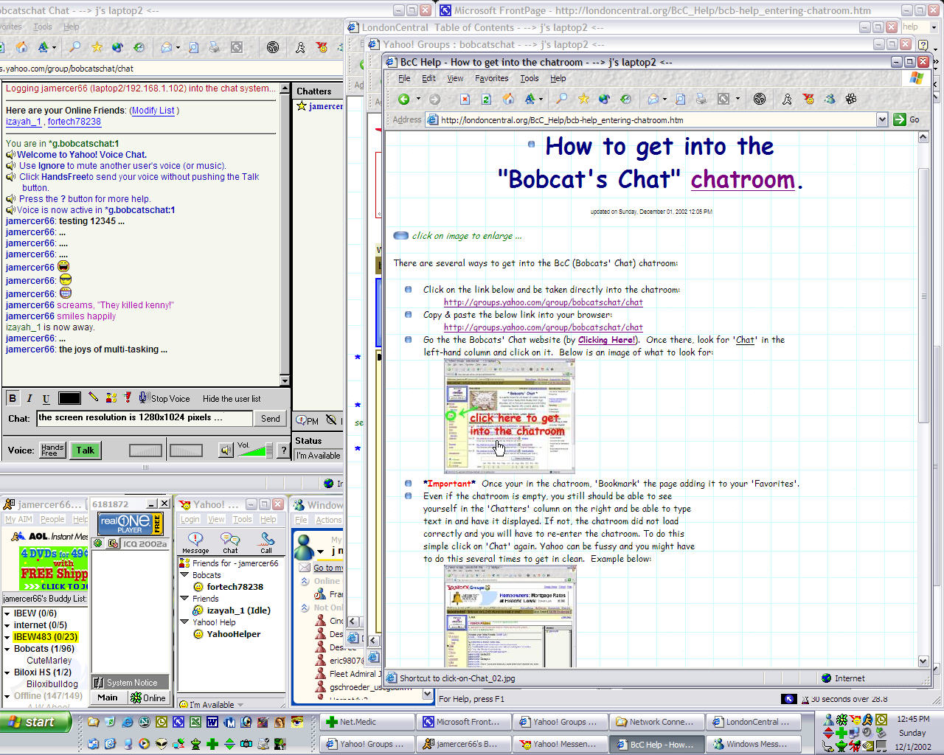Click Microsoft Front... taskbar button
Image resolution: width=944 pixels, height=755 pixels.
pyautogui.click(x=463, y=722)
